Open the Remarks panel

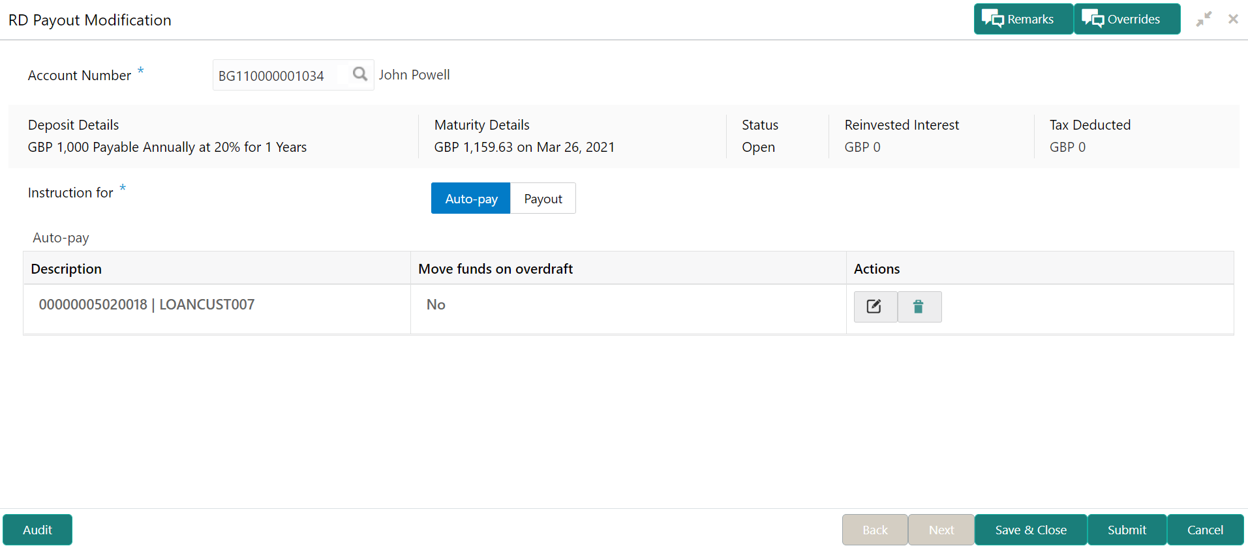click(1023, 19)
